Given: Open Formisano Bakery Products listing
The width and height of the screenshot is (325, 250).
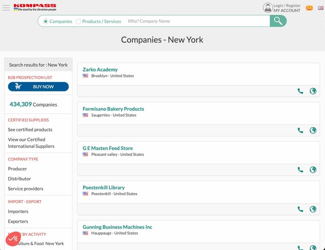Looking at the screenshot, I should (113, 109).
